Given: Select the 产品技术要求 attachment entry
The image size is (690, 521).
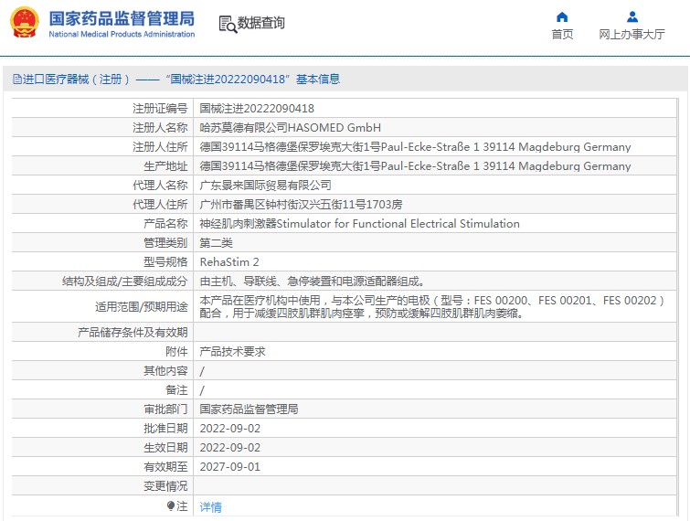Looking at the screenshot, I should click(232, 352).
